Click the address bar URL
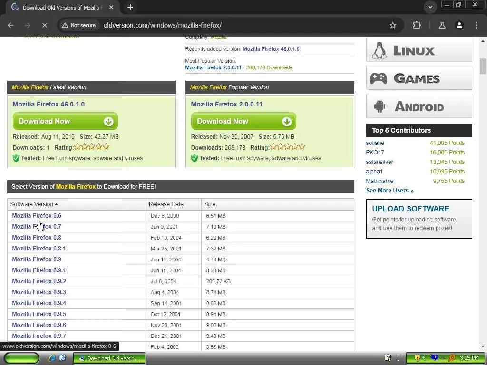Image resolution: width=487 pixels, height=365 pixels. coord(163,25)
